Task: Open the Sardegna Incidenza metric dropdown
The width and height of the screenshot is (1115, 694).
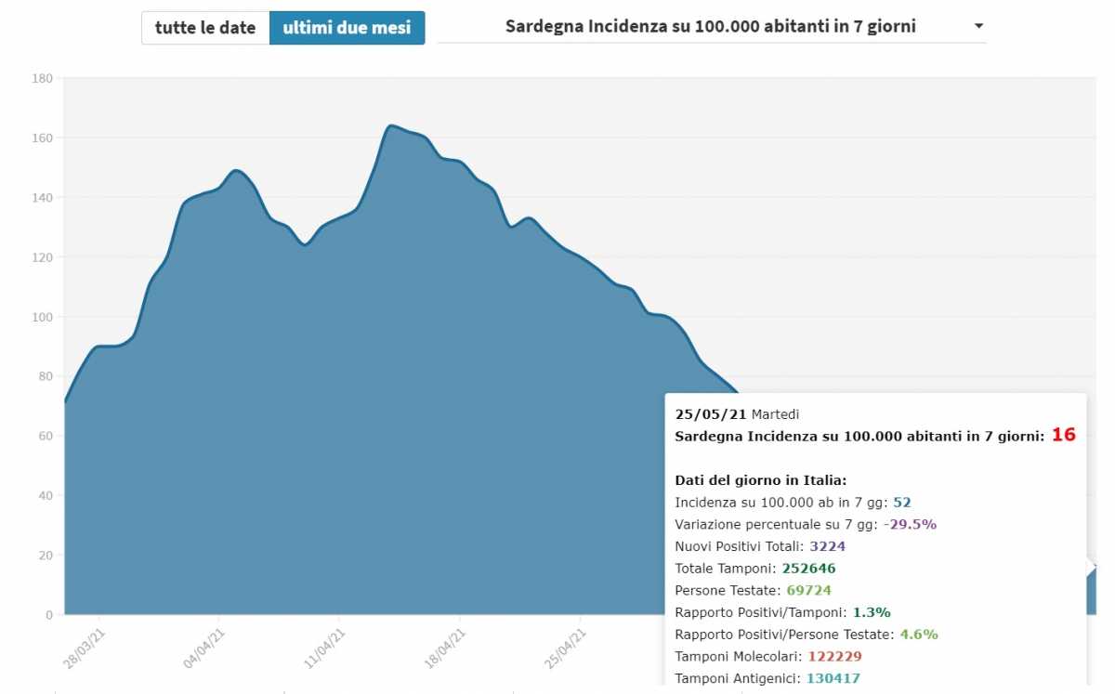Action: [712, 27]
